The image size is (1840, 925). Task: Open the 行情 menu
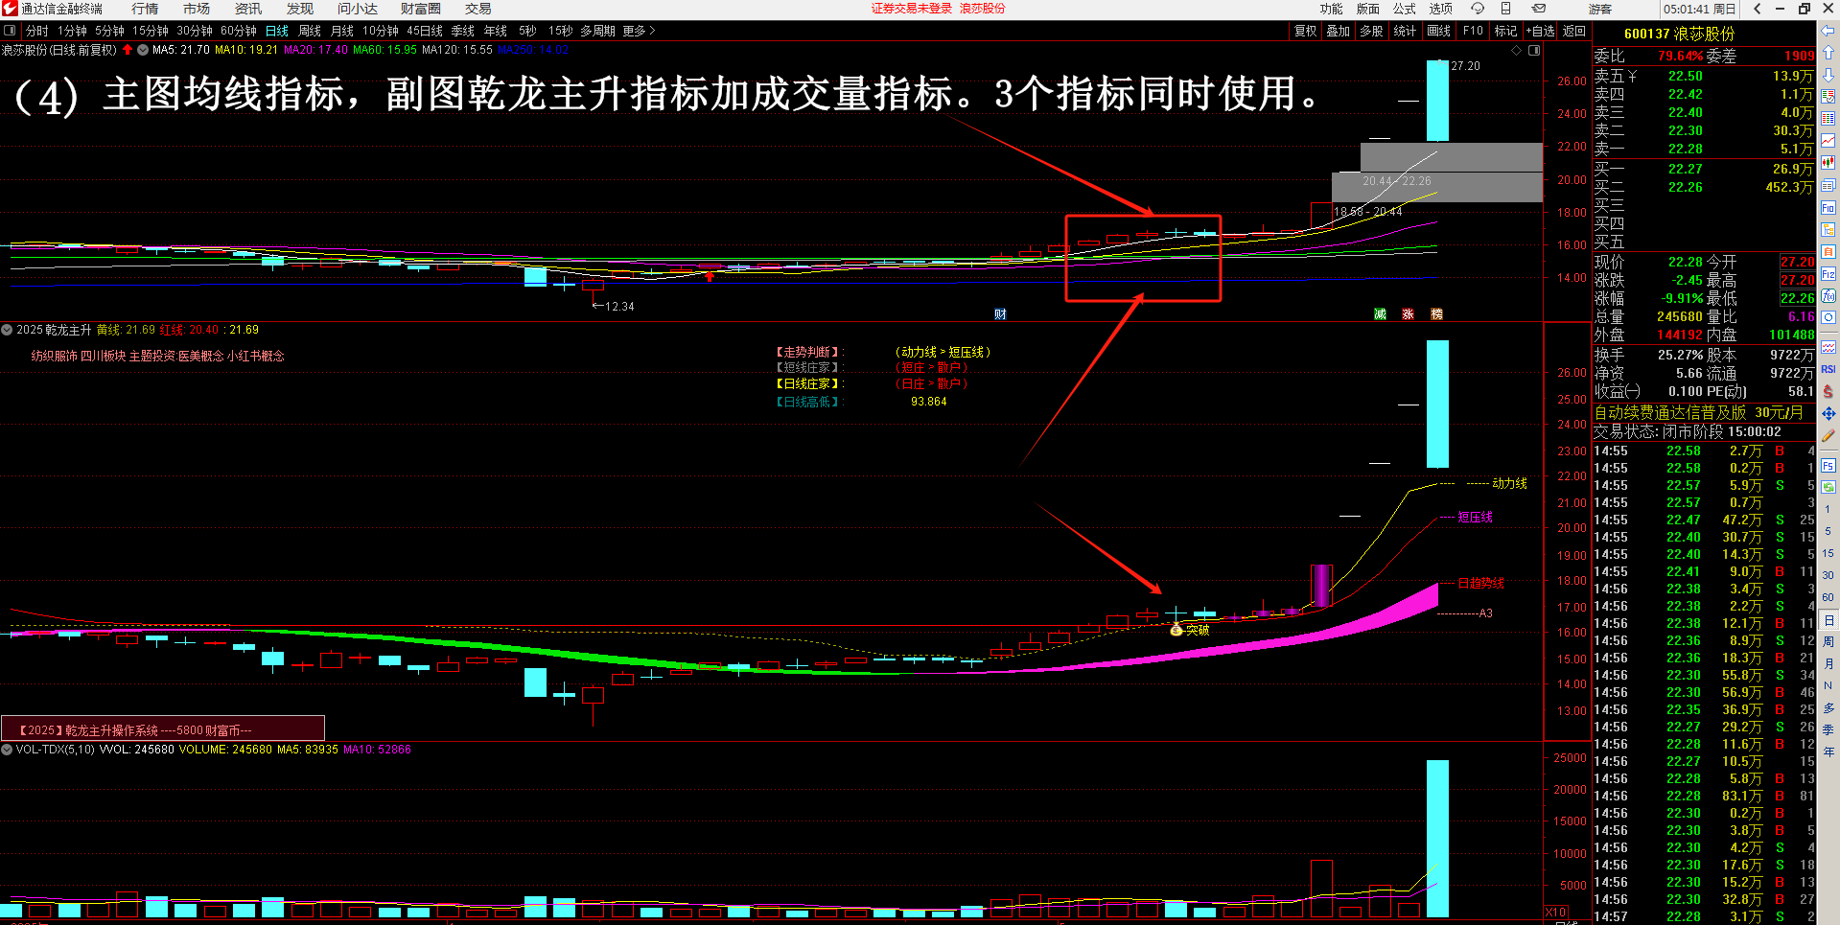[145, 9]
